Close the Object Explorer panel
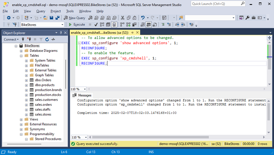Viewport: 274px width, 155px height. tap(65, 33)
